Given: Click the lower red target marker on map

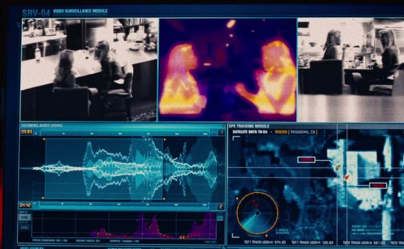Looking at the screenshot, I should [347, 176].
